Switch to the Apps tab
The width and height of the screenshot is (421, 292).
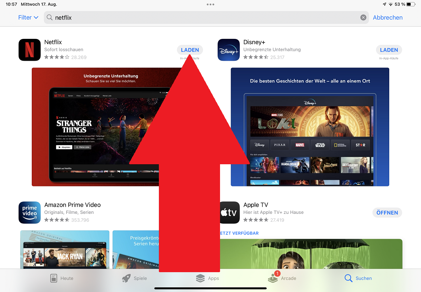pyautogui.click(x=208, y=279)
